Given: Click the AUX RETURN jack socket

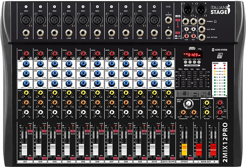Looking at the screenshot, I should (202, 37).
